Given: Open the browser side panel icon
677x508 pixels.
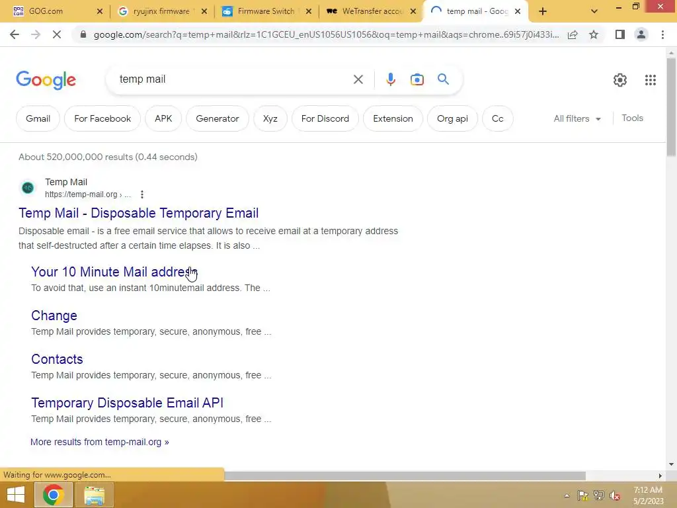Looking at the screenshot, I should pos(620,34).
